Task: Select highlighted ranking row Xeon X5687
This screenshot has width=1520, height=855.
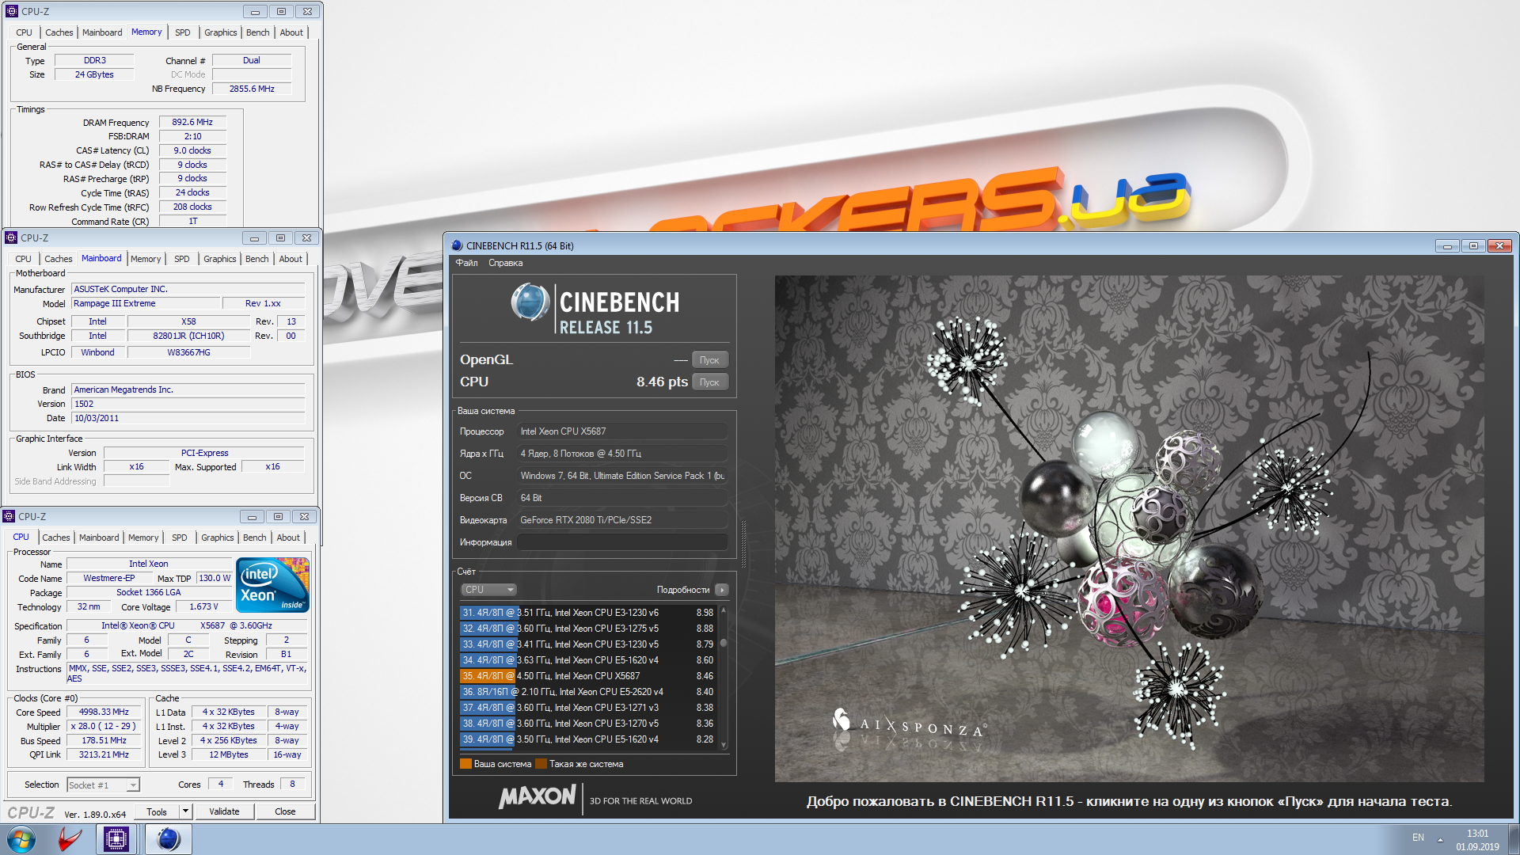Action: point(587,676)
